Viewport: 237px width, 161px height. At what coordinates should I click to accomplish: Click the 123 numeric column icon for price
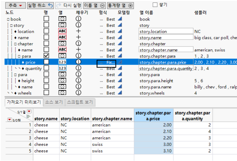pyautogui.click(x=62, y=62)
